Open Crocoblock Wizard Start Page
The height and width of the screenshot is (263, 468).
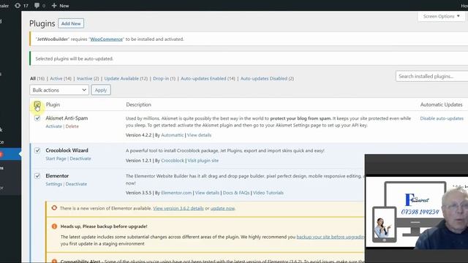coord(56,159)
